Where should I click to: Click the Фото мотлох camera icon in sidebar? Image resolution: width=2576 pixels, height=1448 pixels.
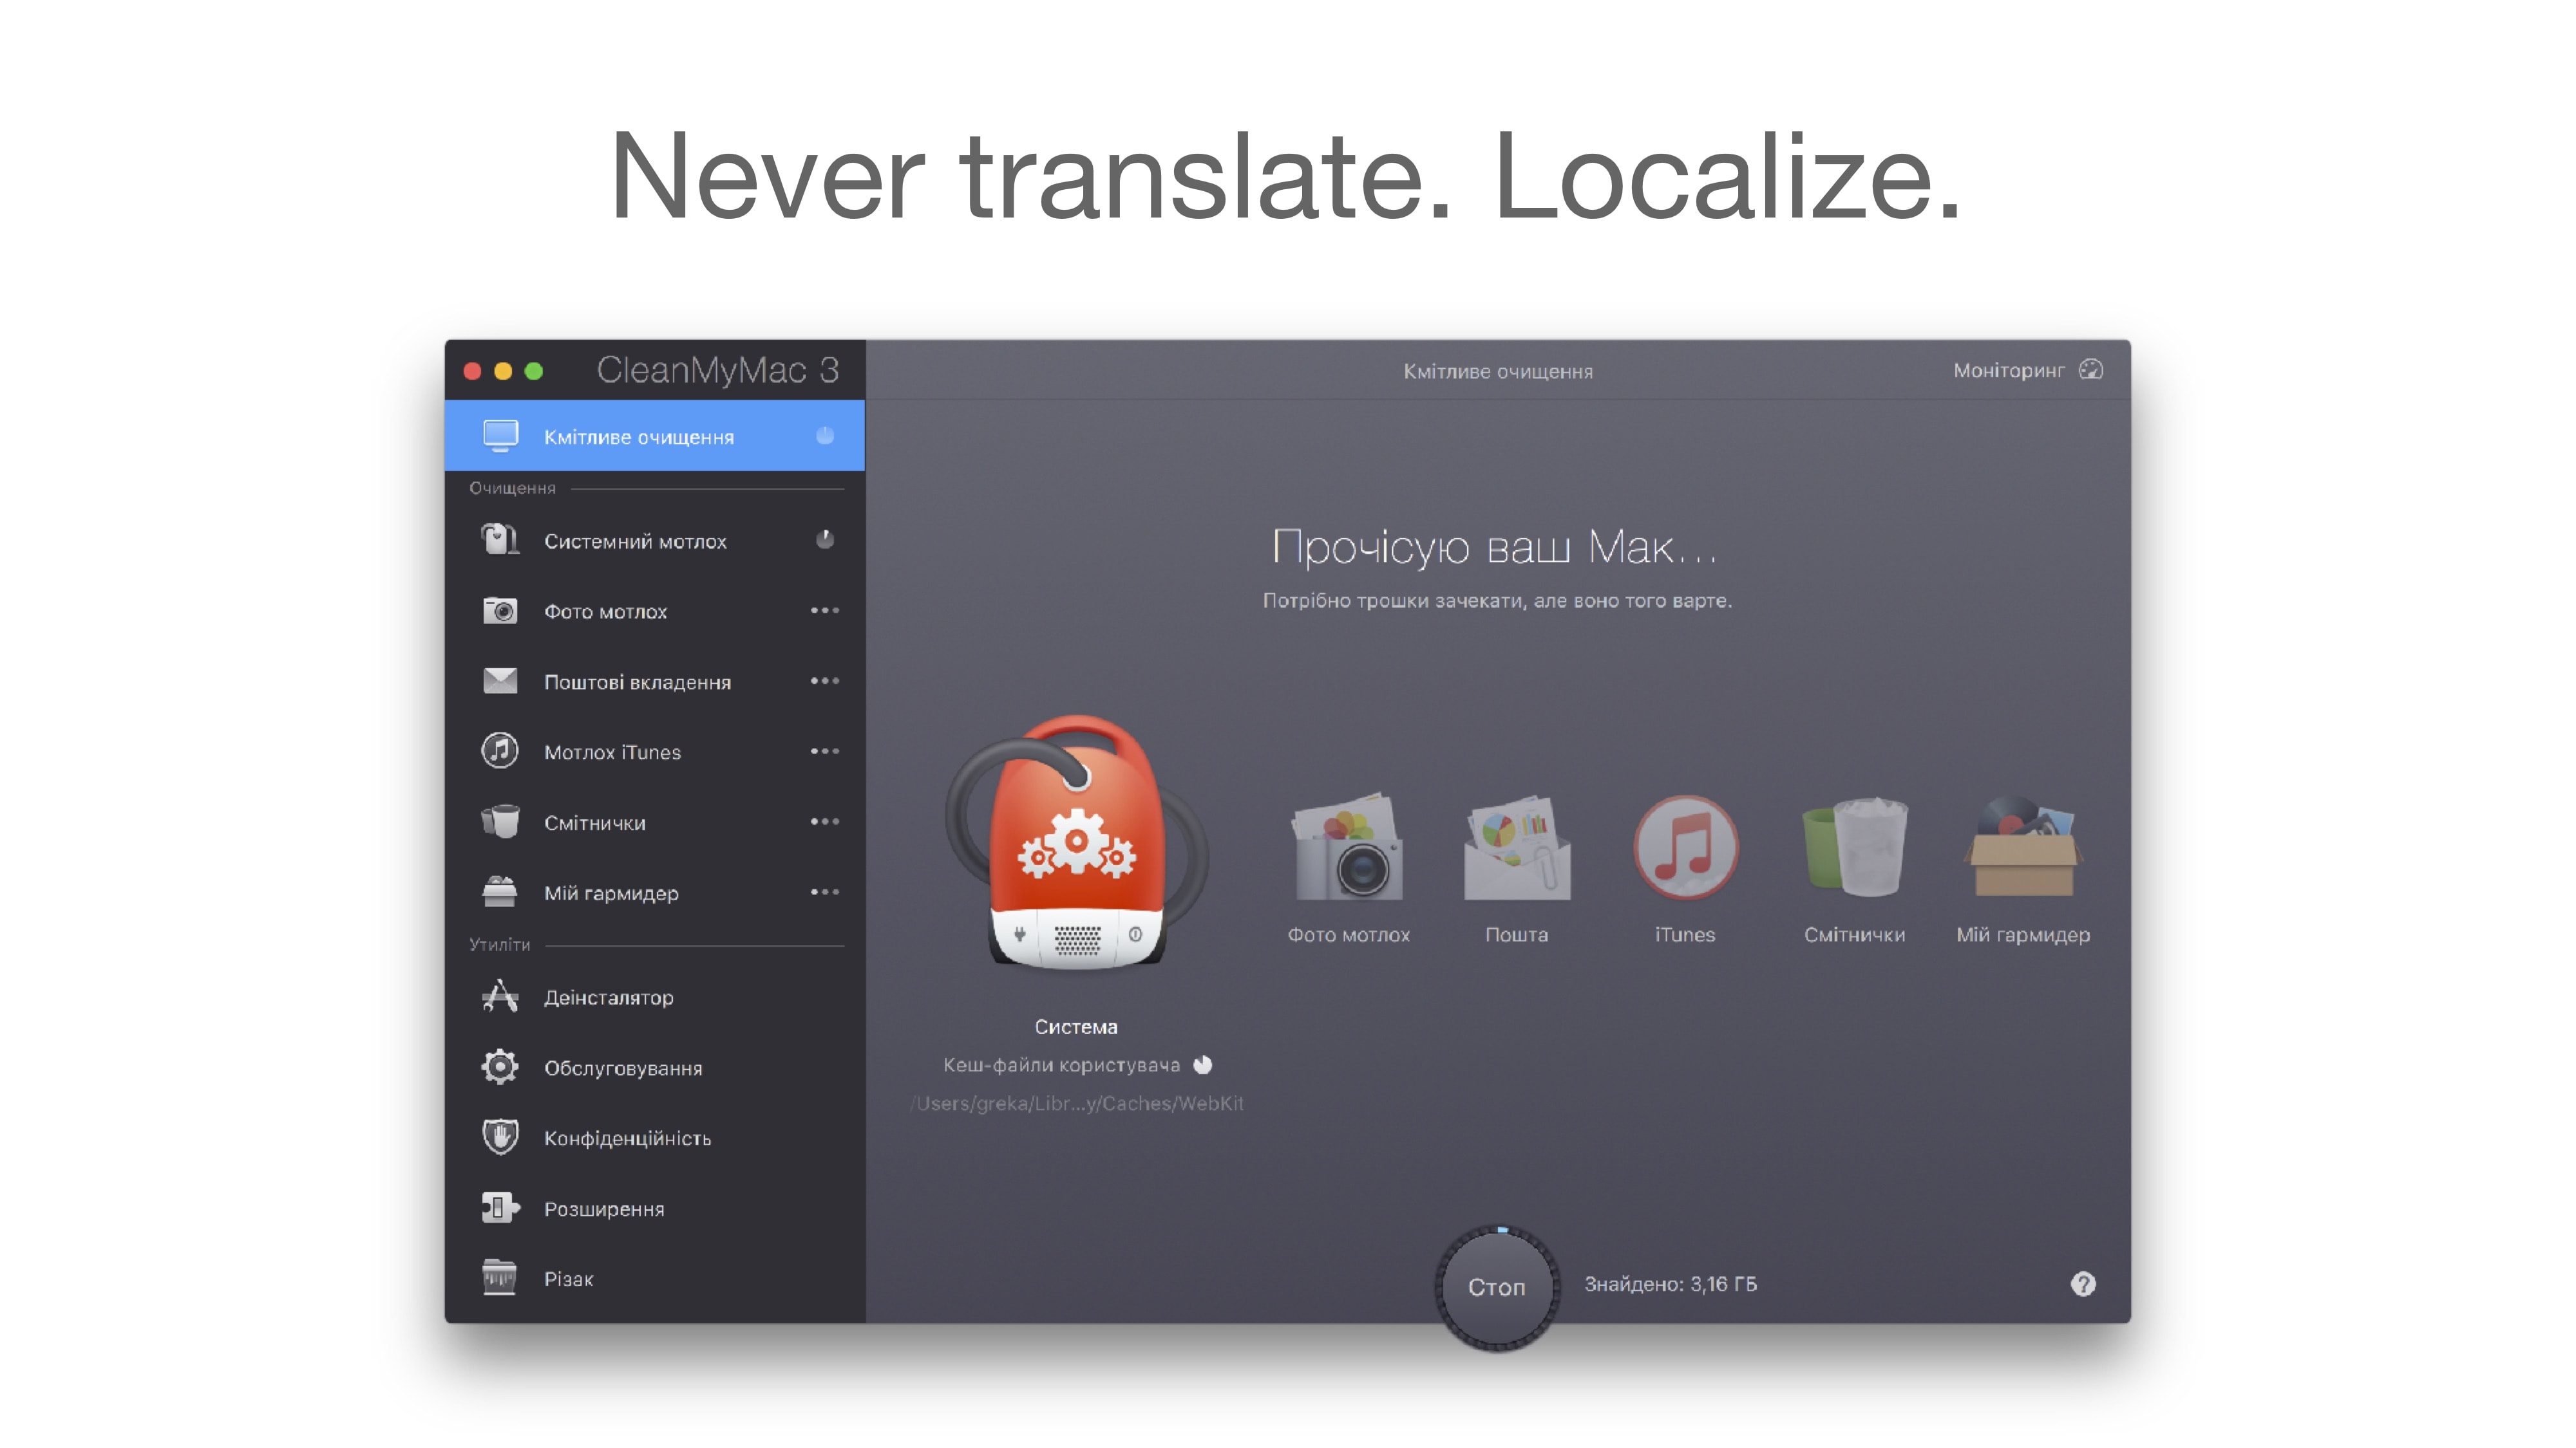coord(500,611)
